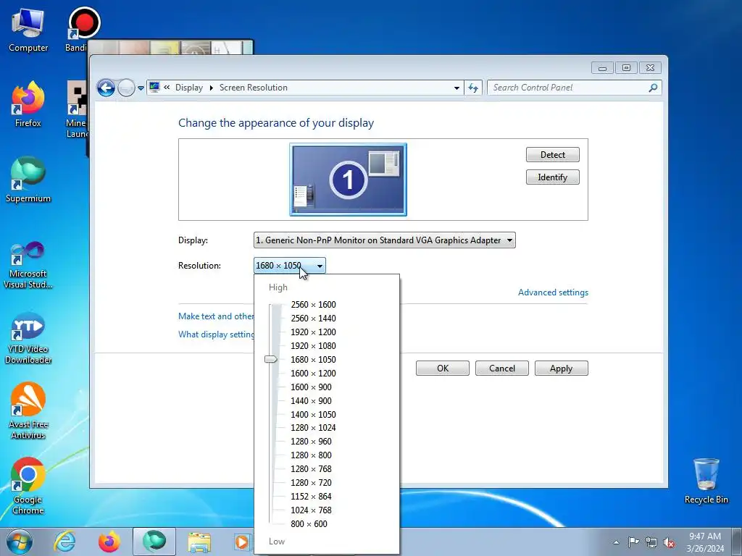Viewport: 742px width, 556px height.
Task: Click the Display breadcrumb in the address bar
Action: pos(189,88)
